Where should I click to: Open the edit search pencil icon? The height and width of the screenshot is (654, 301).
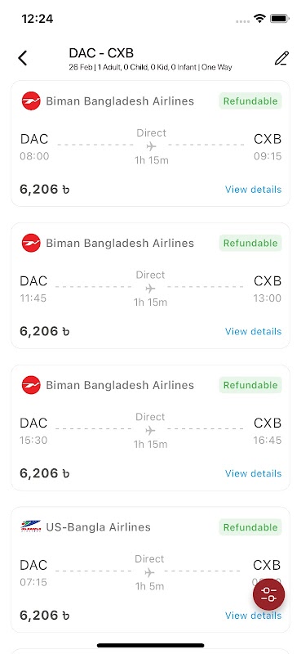(281, 58)
